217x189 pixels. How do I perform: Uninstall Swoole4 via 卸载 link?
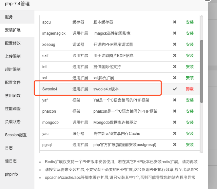click(189, 89)
